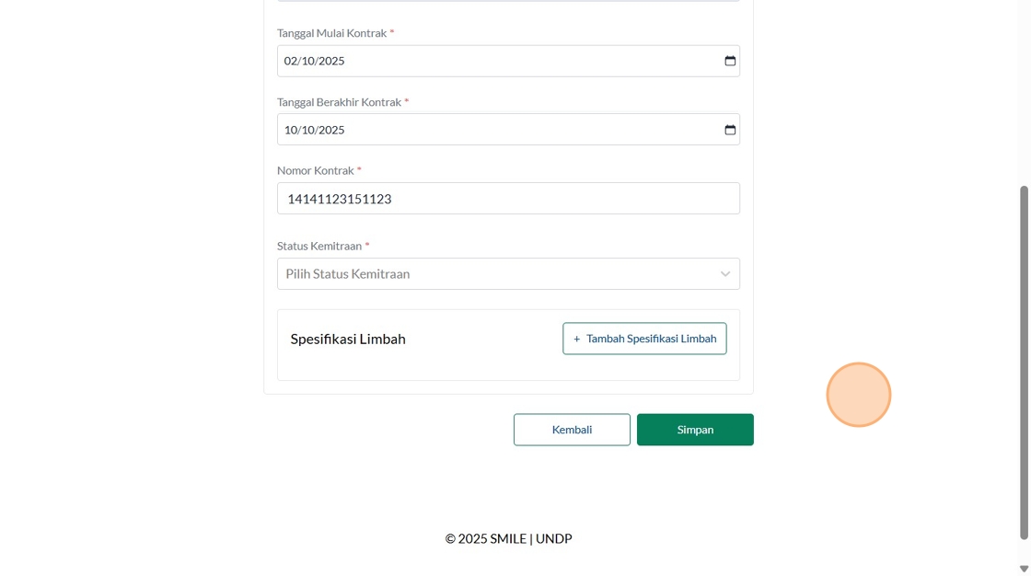Click the Tanggal Mulai Kontrak label
This screenshot has width=1031, height=576.
pos(331,33)
